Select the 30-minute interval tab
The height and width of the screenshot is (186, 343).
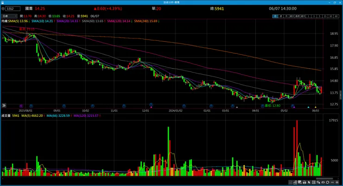(330, 16)
